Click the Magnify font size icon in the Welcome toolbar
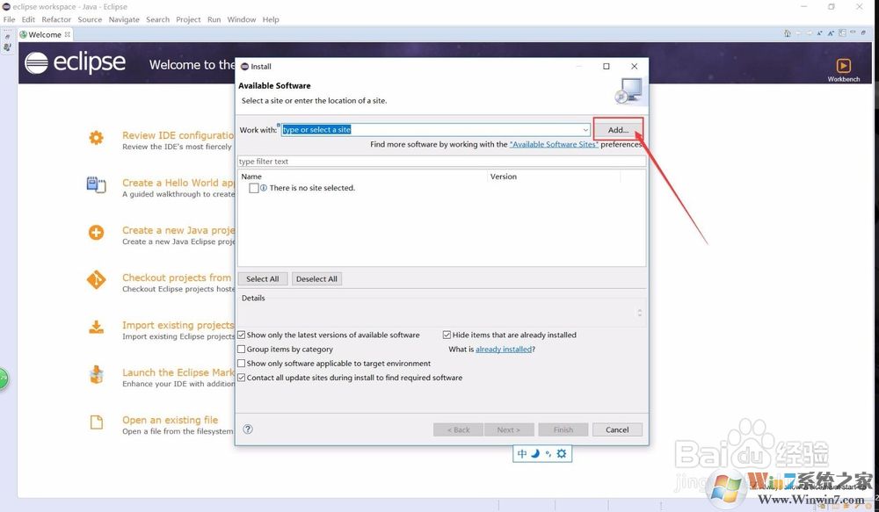 point(831,33)
